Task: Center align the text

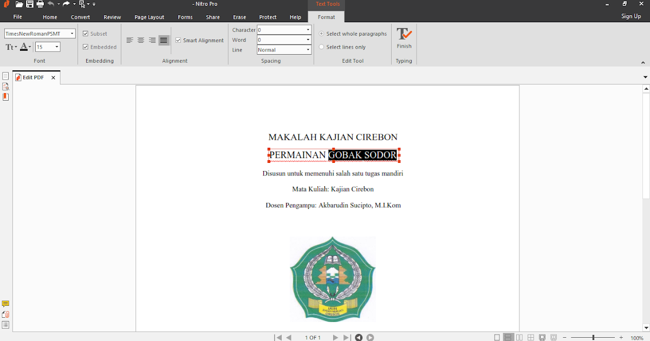Action: point(141,40)
